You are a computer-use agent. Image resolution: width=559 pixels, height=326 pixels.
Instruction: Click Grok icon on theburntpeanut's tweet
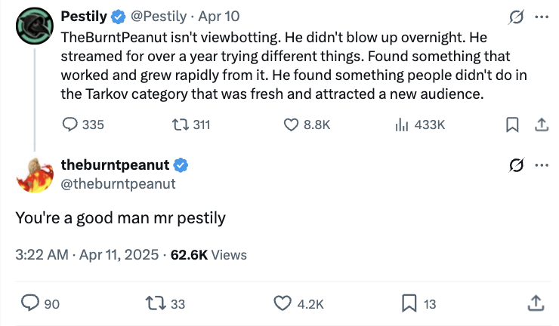coord(517,165)
